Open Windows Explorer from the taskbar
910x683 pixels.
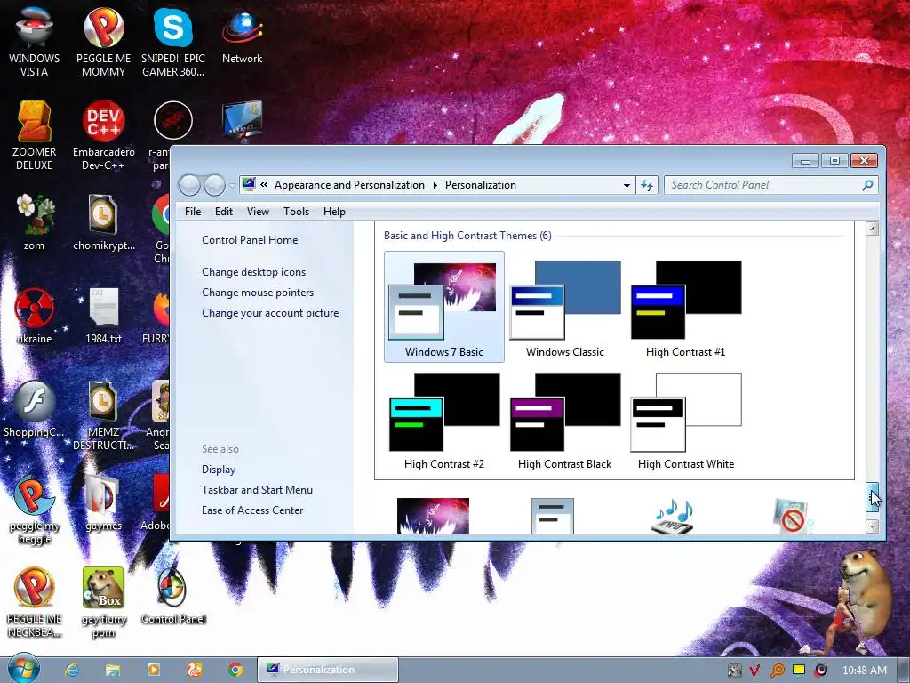coord(113,670)
